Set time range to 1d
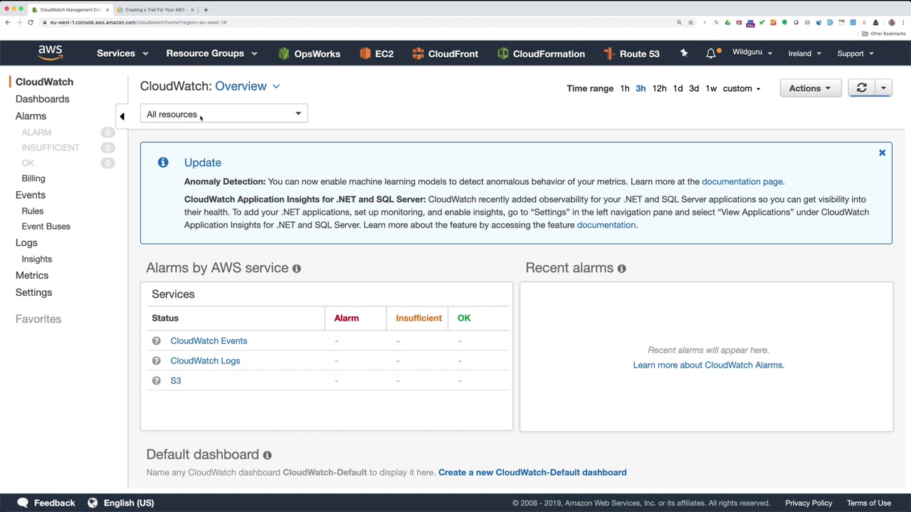Image resolution: width=911 pixels, height=512 pixels. [x=678, y=88]
